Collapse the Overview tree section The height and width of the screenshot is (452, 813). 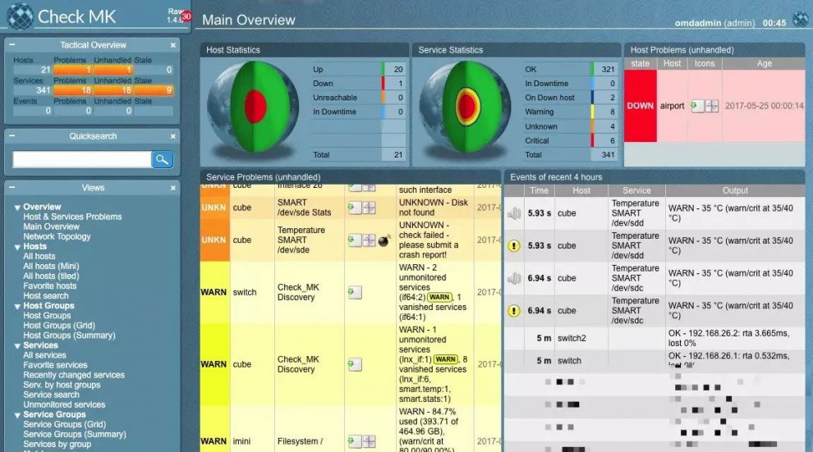tap(17, 208)
